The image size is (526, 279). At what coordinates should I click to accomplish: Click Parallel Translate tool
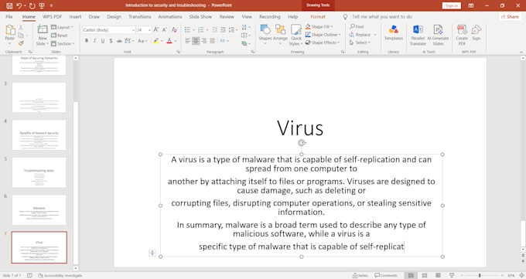418,35
